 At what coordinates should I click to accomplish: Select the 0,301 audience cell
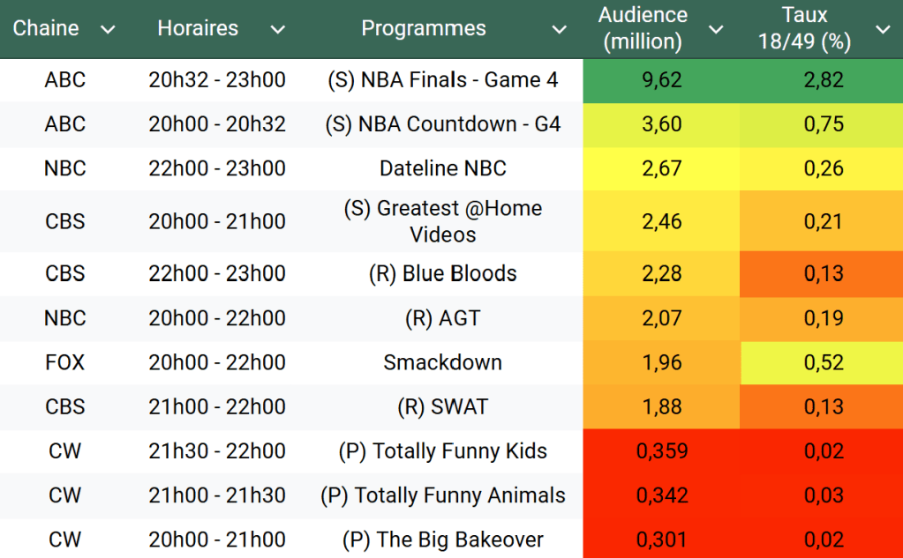[662, 539]
